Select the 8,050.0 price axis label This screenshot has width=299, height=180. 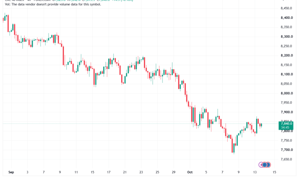pyautogui.click(x=286, y=84)
